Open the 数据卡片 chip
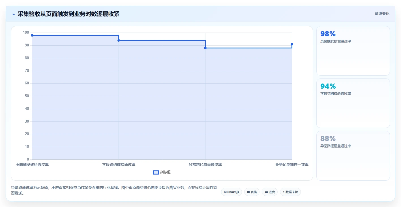401x207 pixels. 290,192
